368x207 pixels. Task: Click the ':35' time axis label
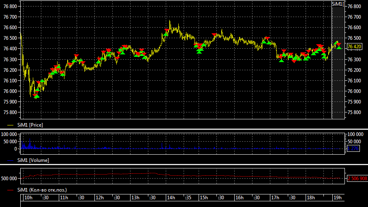tap(188, 198)
